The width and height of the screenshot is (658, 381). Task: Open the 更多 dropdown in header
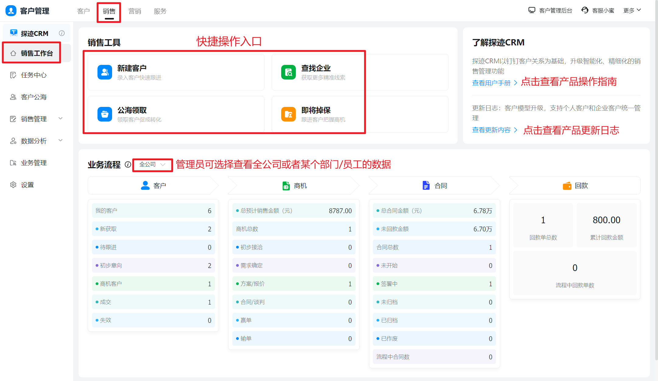pyautogui.click(x=632, y=10)
